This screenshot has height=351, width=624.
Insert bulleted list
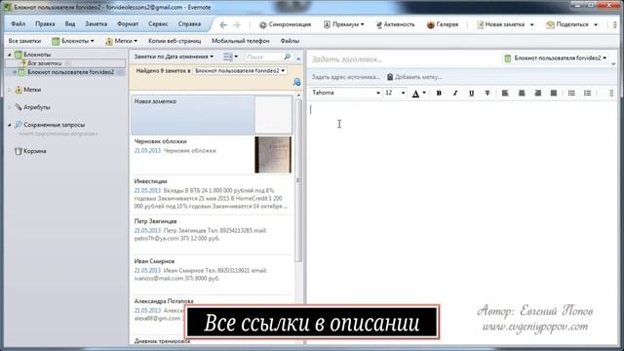(x=571, y=94)
